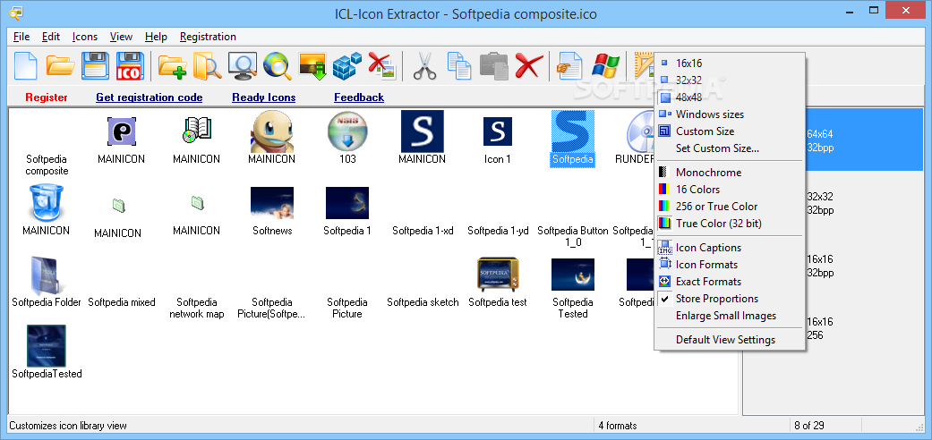Image resolution: width=932 pixels, height=440 pixels.
Task: Select Windows sizes option
Action: 730,114
